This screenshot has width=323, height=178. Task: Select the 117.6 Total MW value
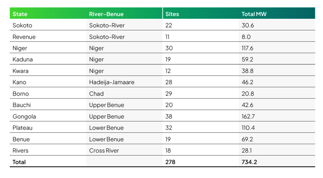248,48
